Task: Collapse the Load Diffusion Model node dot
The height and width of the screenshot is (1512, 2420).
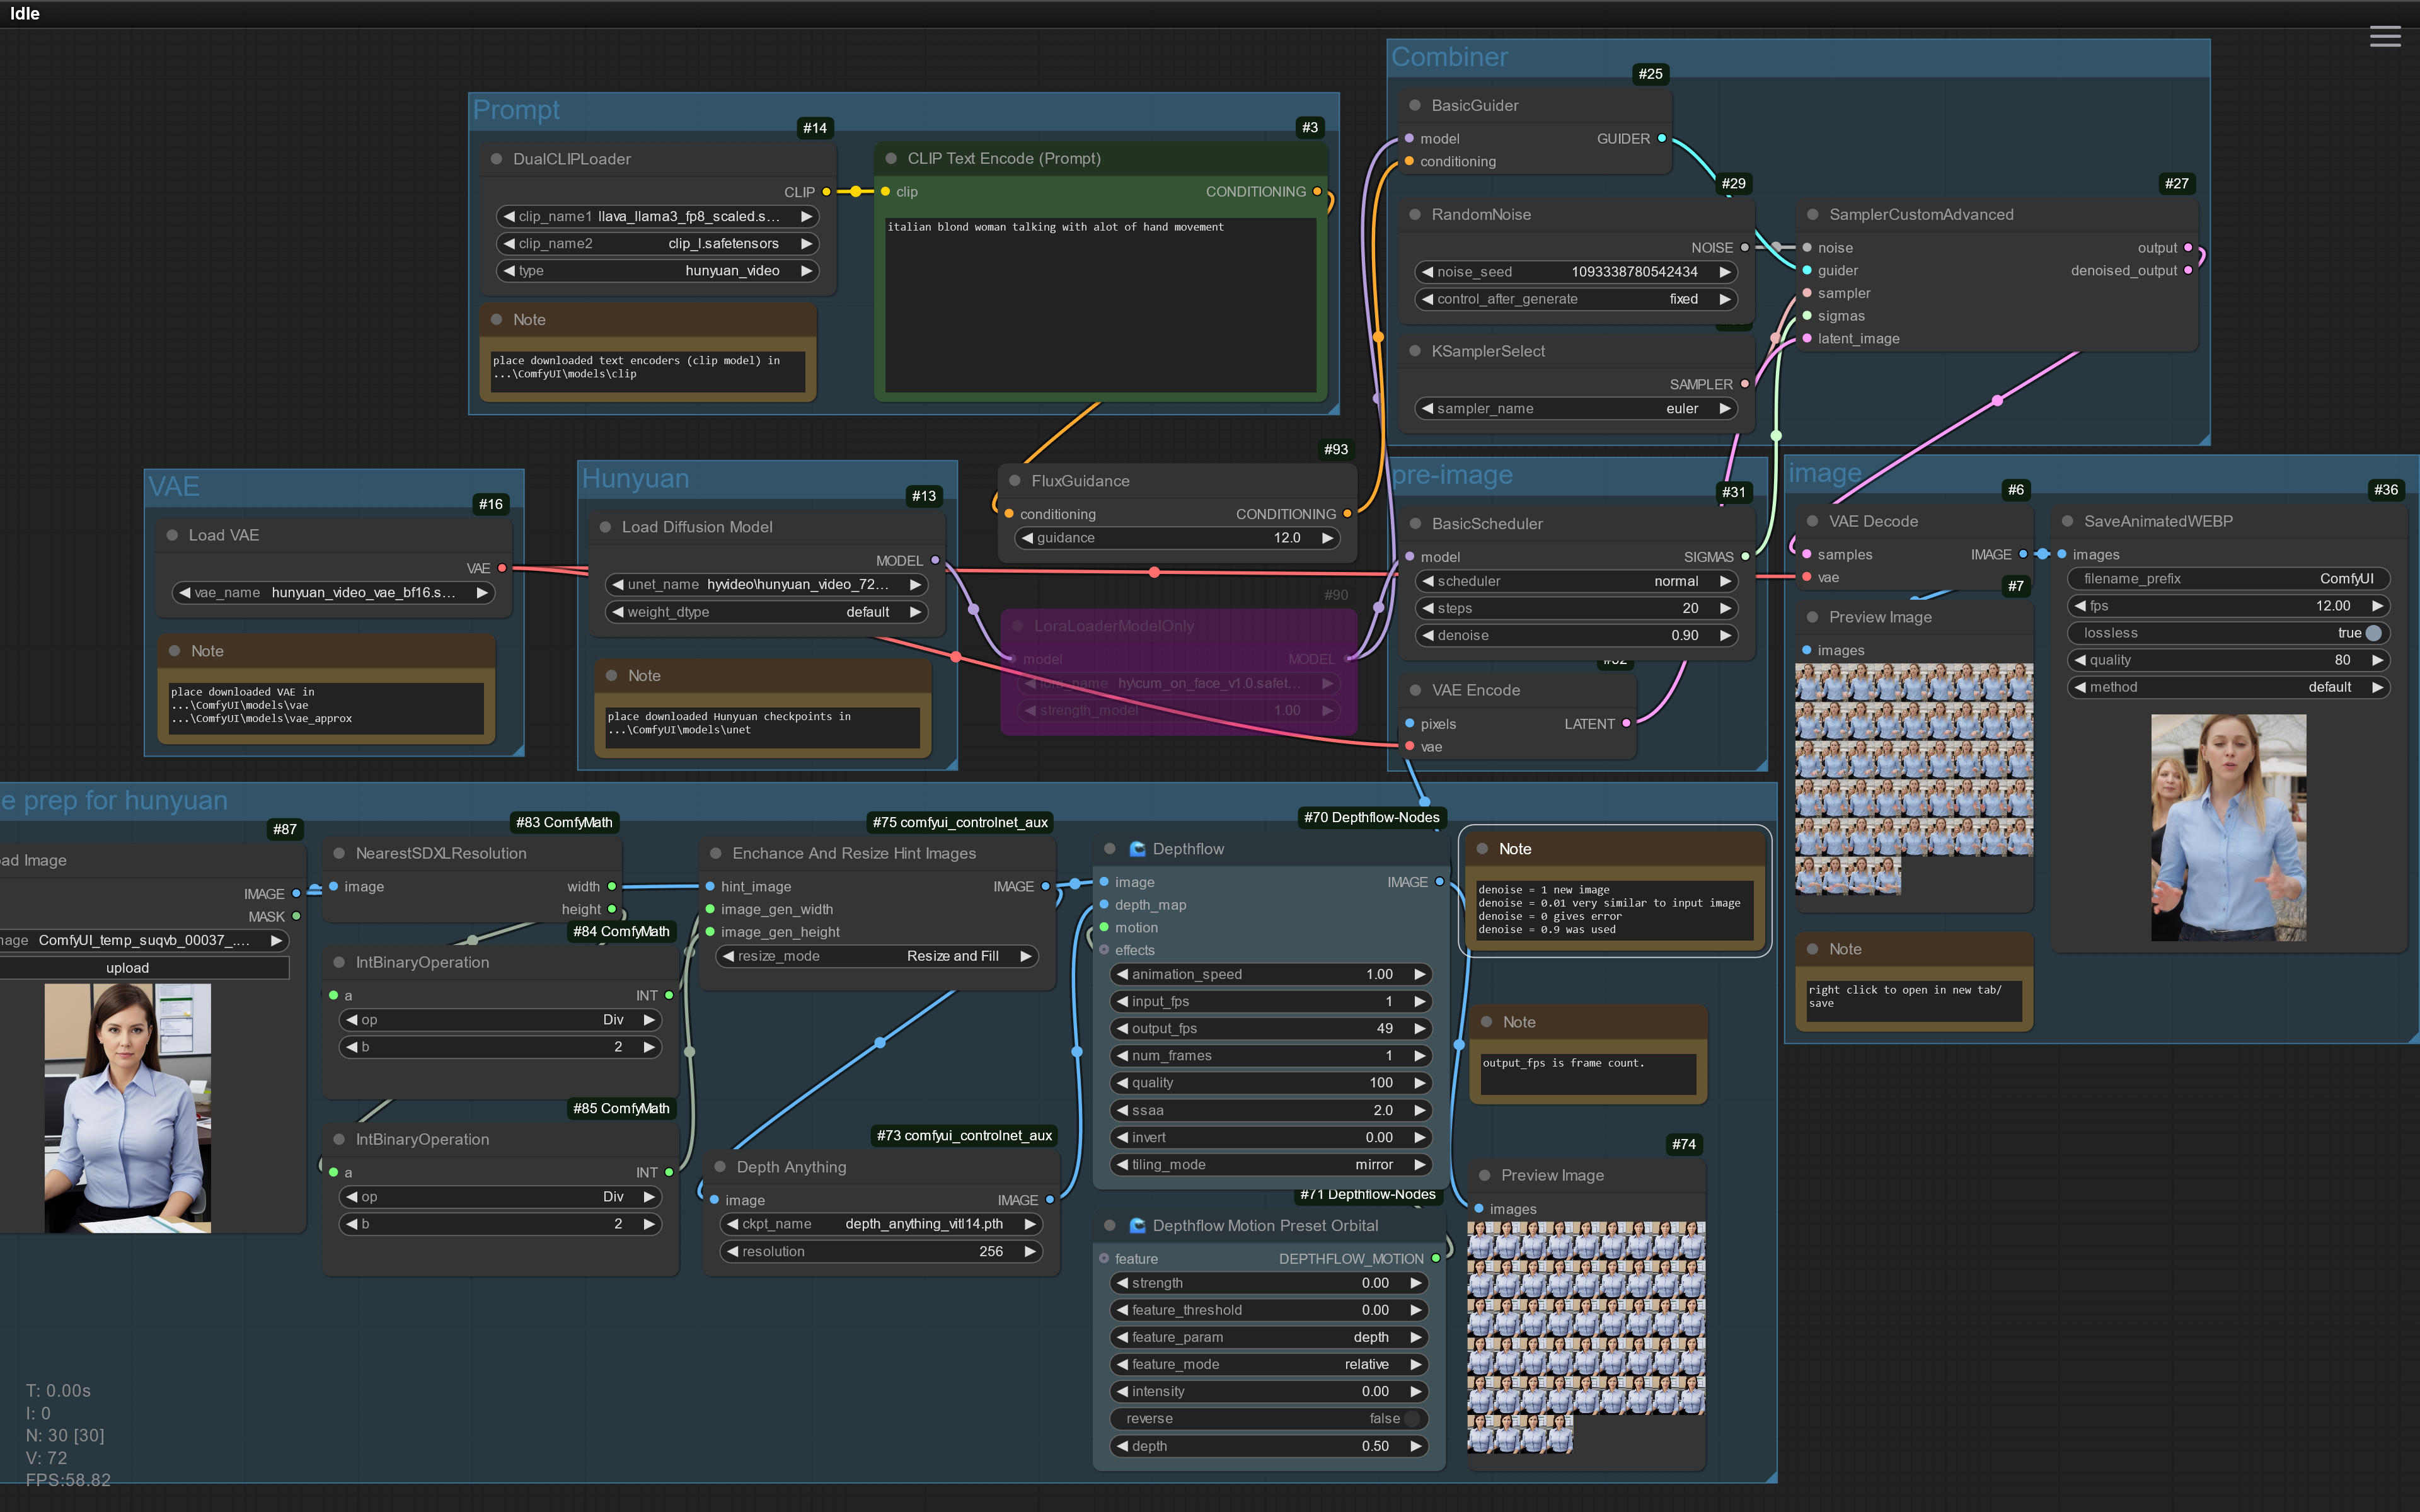Action: click(605, 527)
